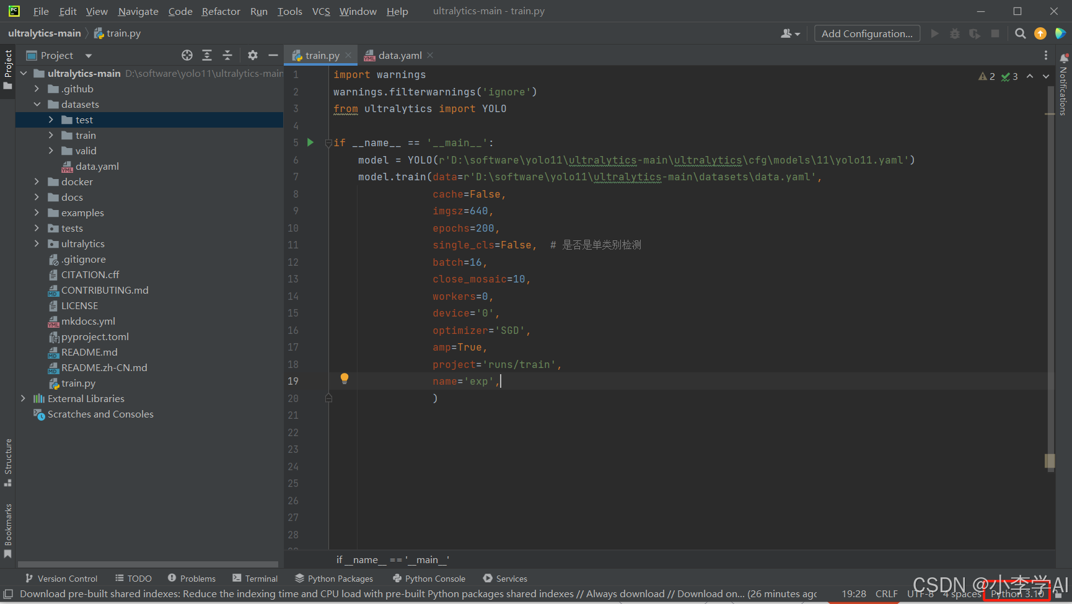Open the Bookmarks side tool window

(8, 531)
